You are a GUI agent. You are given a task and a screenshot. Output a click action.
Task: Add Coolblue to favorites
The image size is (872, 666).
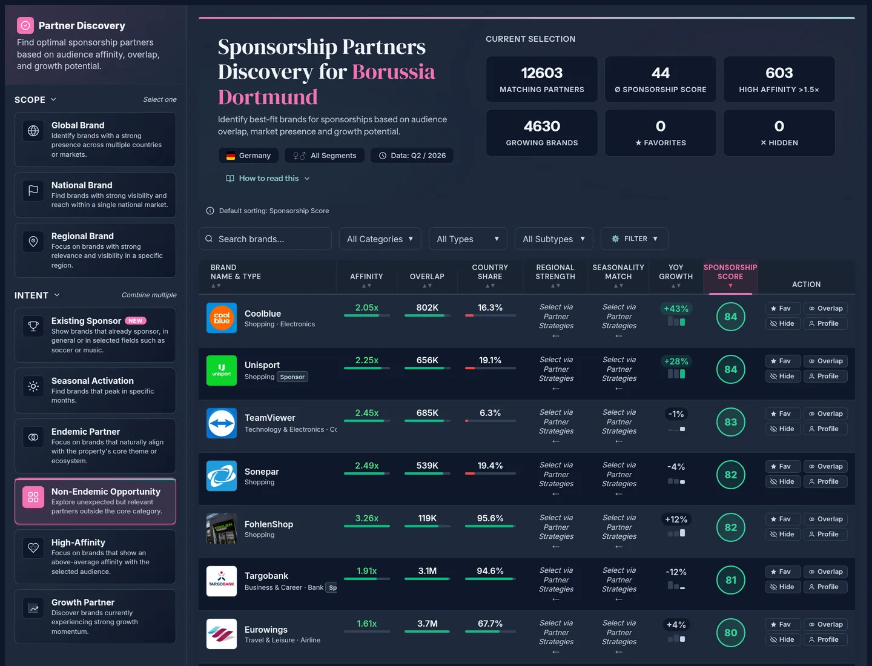[783, 308]
